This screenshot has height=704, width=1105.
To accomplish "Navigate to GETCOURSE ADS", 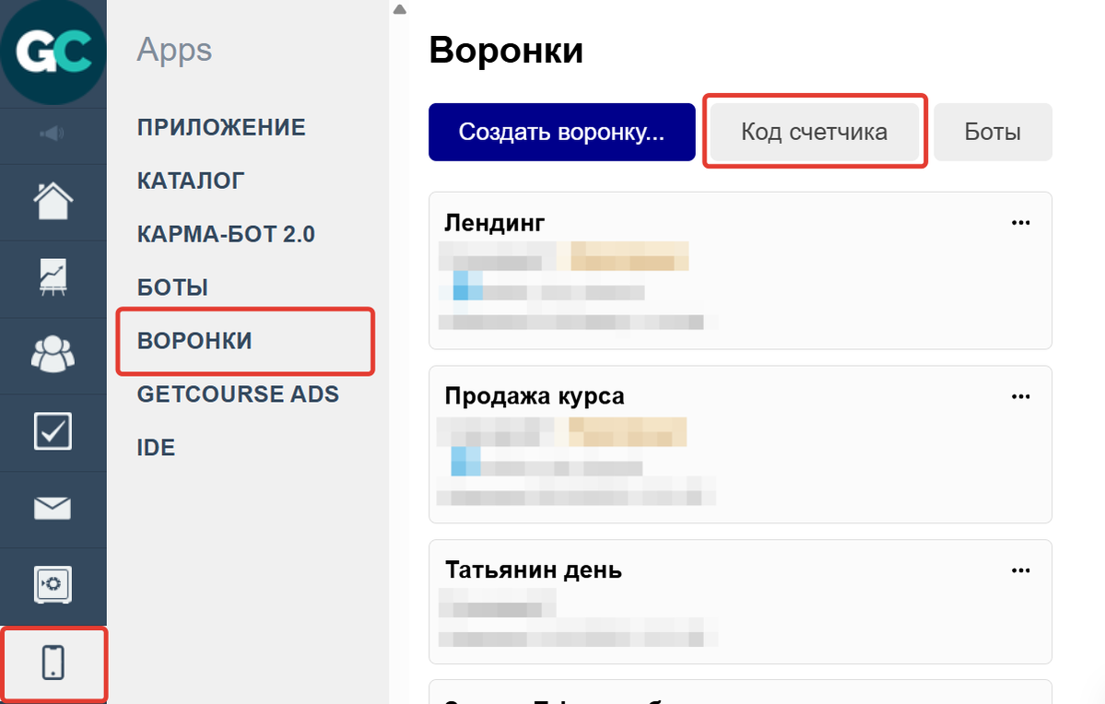I will [239, 393].
